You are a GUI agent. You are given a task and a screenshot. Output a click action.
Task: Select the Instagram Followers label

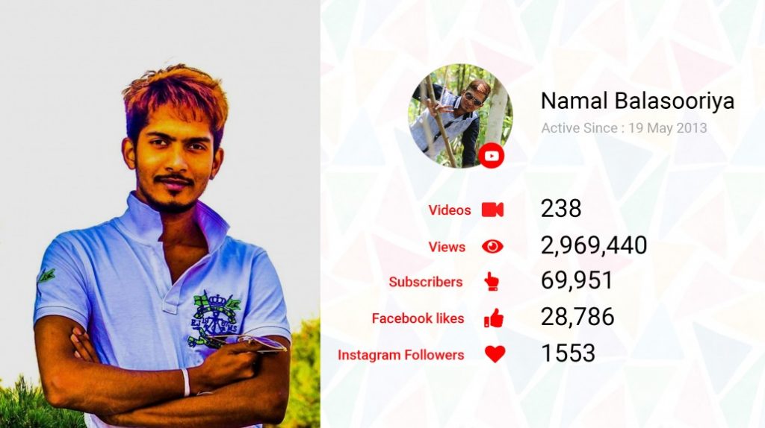pos(400,355)
